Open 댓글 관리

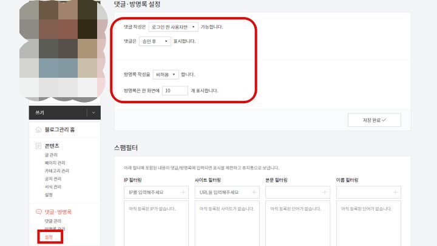point(53,221)
